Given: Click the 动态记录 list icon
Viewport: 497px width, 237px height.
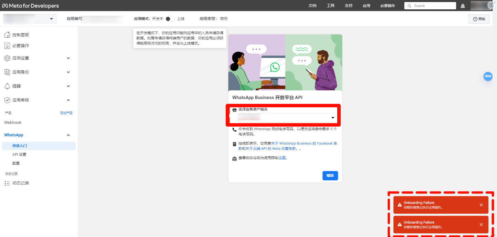Looking at the screenshot, I should (x=7, y=183).
